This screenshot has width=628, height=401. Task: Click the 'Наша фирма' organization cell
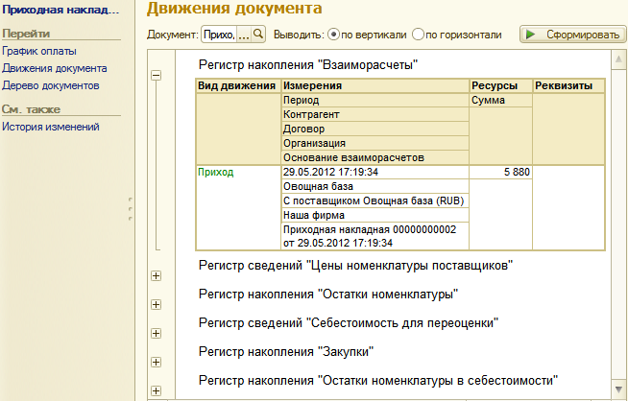pos(374,215)
